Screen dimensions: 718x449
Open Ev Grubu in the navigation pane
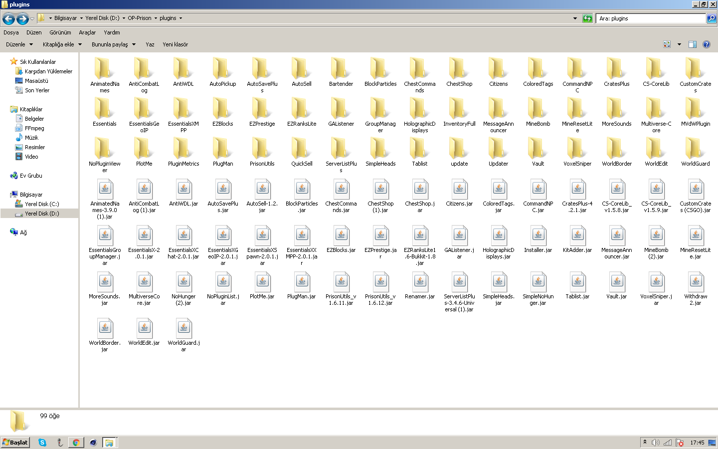click(x=26, y=176)
